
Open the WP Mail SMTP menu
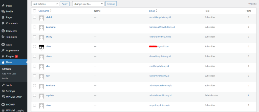14,97
